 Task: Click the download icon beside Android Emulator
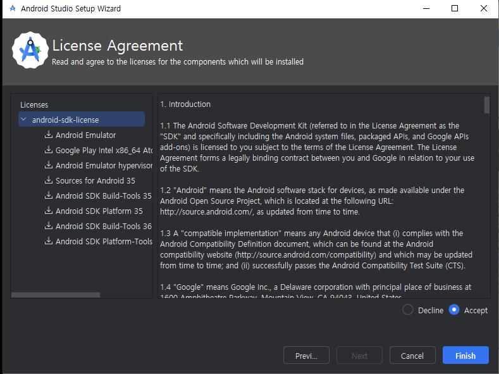[48, 135]
